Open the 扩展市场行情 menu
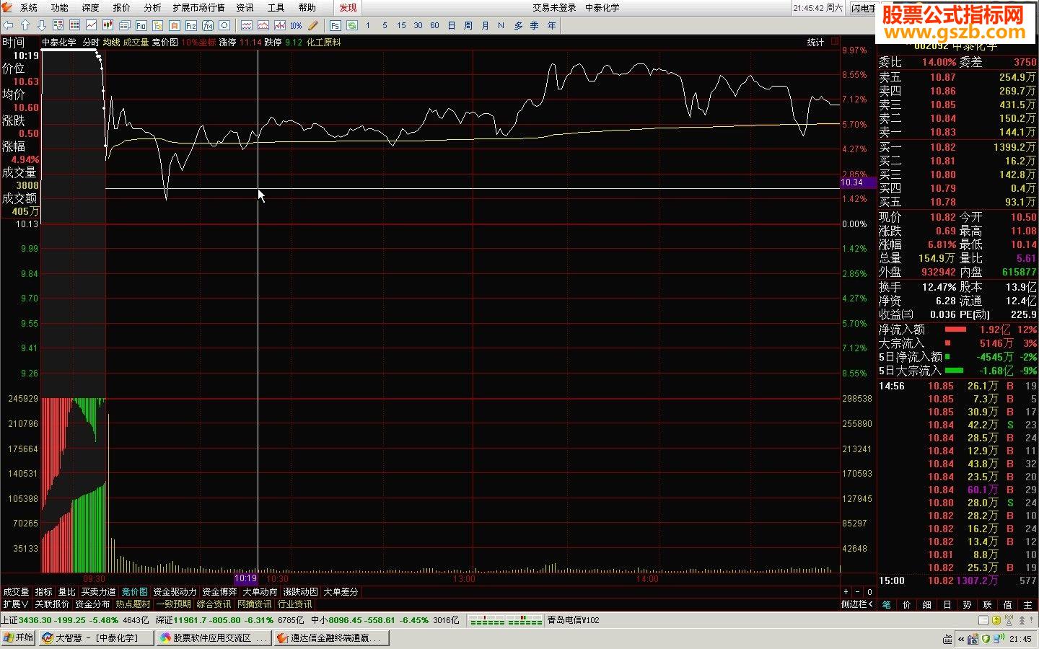 click(x=198, y=8)
